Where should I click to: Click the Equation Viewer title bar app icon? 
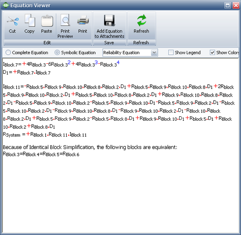pos(6,6)
